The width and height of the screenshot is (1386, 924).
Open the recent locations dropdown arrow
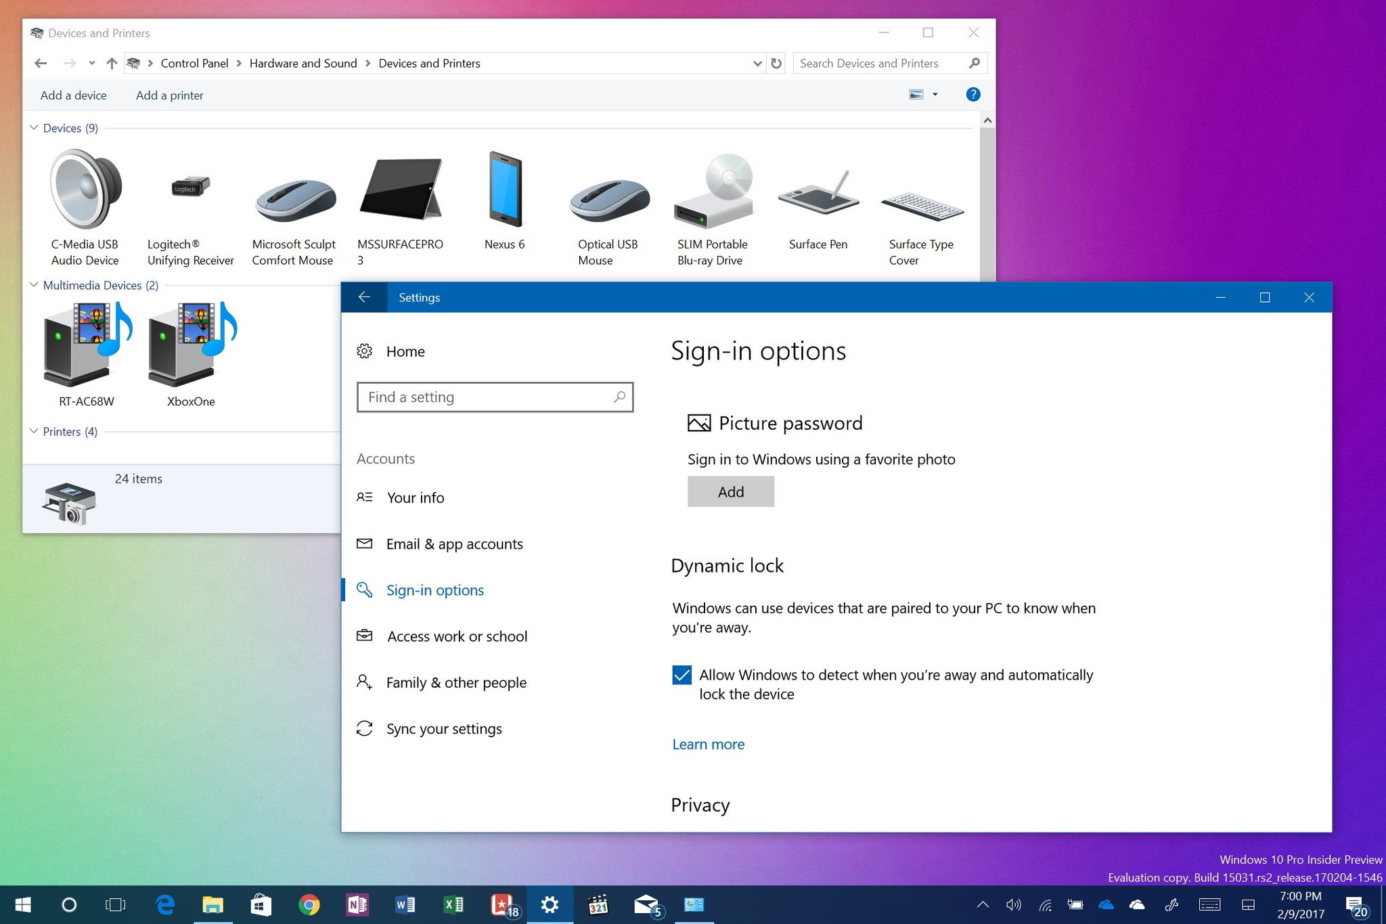click(91, 63)
